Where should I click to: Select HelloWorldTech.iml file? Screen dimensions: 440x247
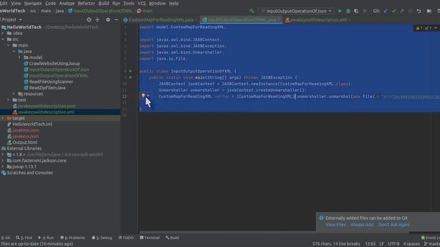pos(32,124)
